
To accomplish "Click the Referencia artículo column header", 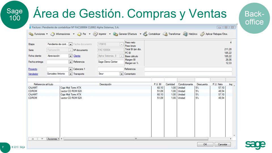I will [x=44, y=84].
